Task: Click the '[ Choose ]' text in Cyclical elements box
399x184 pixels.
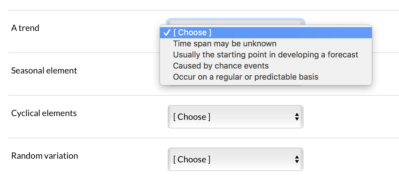Action: (x=191, y=117)
